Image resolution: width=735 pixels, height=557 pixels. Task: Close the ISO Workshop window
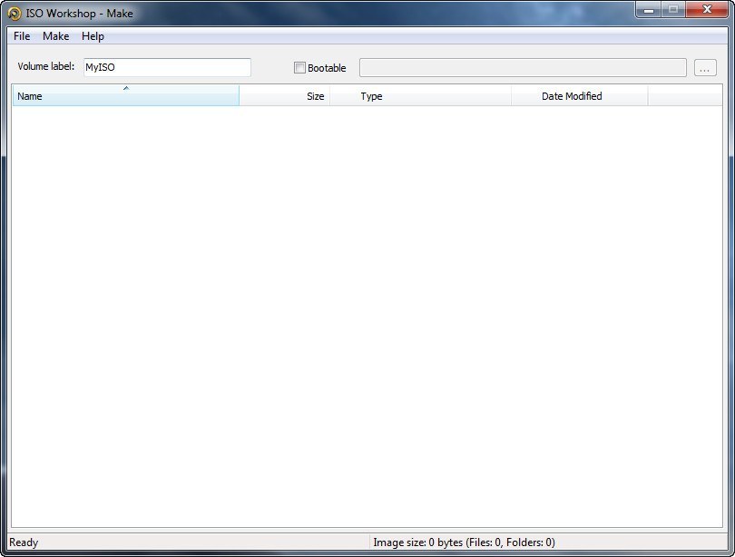pos(706,10)
